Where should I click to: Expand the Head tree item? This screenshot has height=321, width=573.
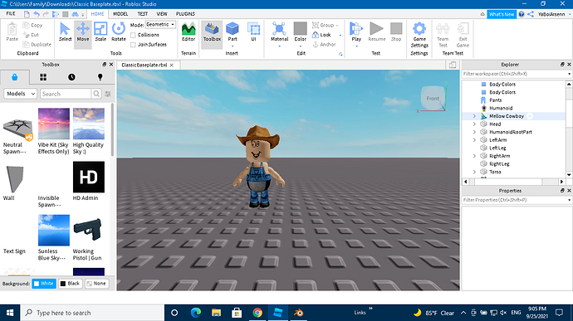point(474,124)
